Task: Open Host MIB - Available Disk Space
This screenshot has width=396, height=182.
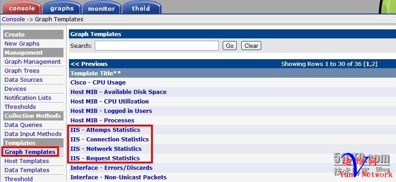Action: click(x=118, y=92)
